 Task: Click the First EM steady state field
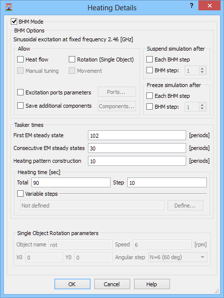(x=137, y=135)
